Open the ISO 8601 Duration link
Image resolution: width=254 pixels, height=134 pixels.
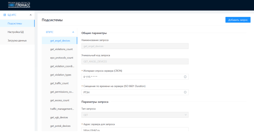point(135,86)
